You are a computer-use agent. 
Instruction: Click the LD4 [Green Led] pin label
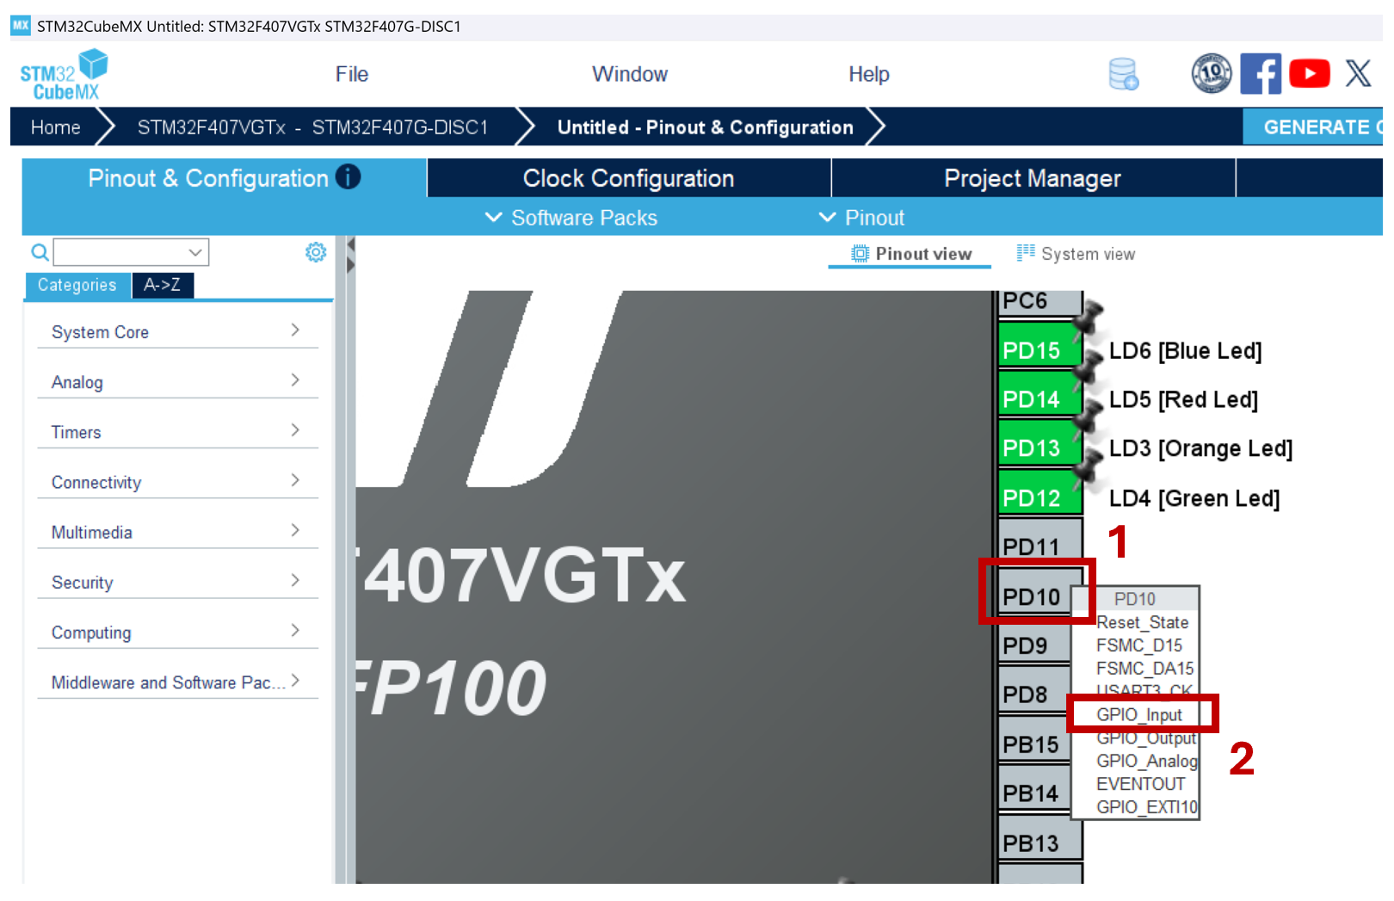coord(1194,498)
